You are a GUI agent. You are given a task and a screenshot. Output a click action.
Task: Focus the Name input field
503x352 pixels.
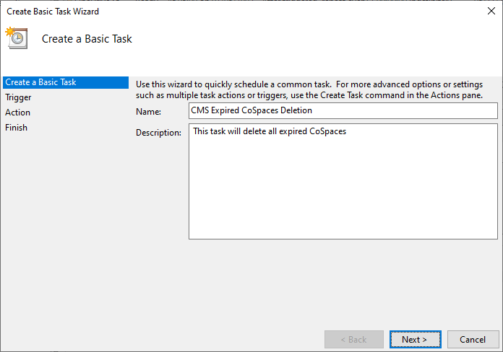point(343,110)
